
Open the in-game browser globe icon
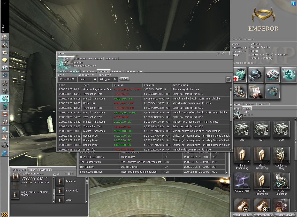(5, 130)
